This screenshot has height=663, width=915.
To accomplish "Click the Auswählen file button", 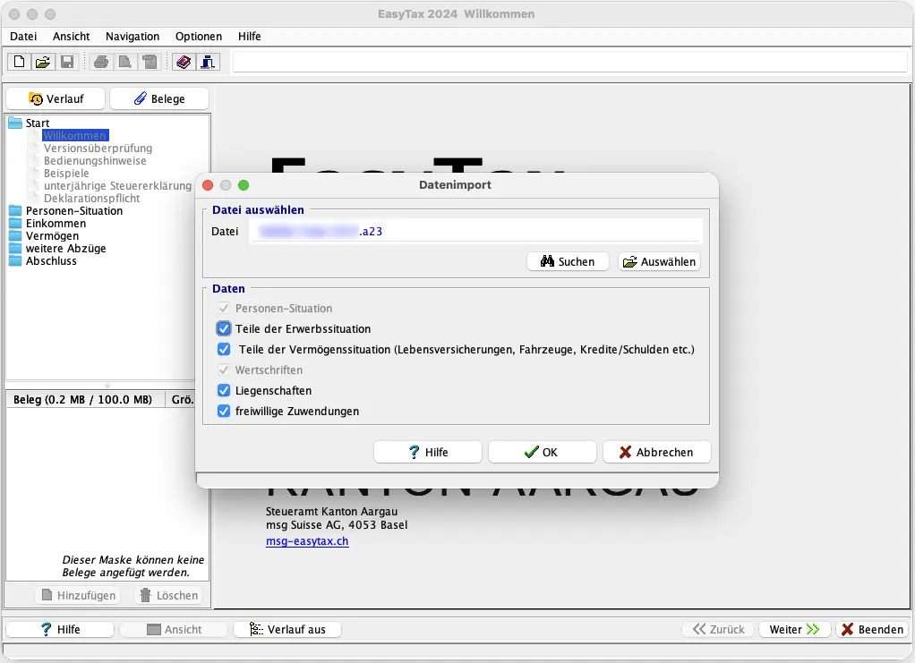I will (659, 261).
